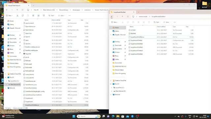This screenshot has width=211, height=119.
Task: Expand Creative Cloud Files in Grand Theft Auto V sidebar
Action: tap(6, 74)
